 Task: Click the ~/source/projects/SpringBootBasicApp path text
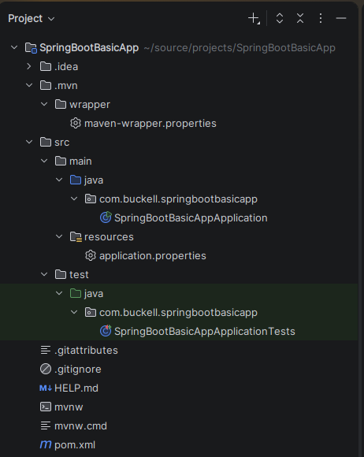pyautogui.click(x=240, y=48)
